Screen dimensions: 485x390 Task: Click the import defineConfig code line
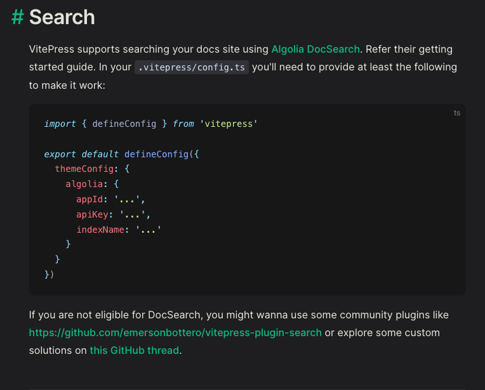pos(150,124)
